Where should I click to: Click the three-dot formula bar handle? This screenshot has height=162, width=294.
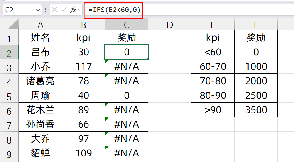click(46, 10)
